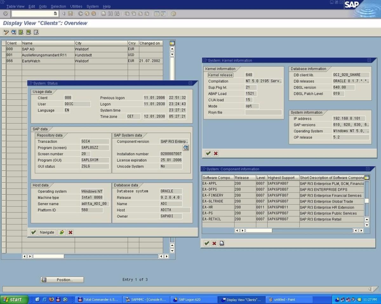This screenshot has width=381, height=304.
Task: Click the icon right of Navigate button
Action: [62, 232]
